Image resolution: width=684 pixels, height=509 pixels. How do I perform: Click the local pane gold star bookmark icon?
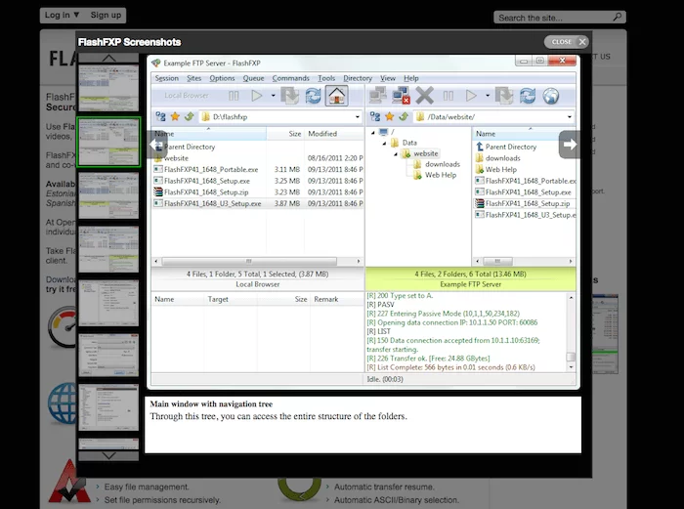coord(175,116)
